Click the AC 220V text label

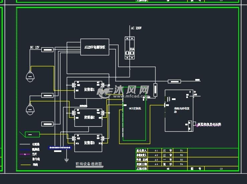click(x=135, y=28)
